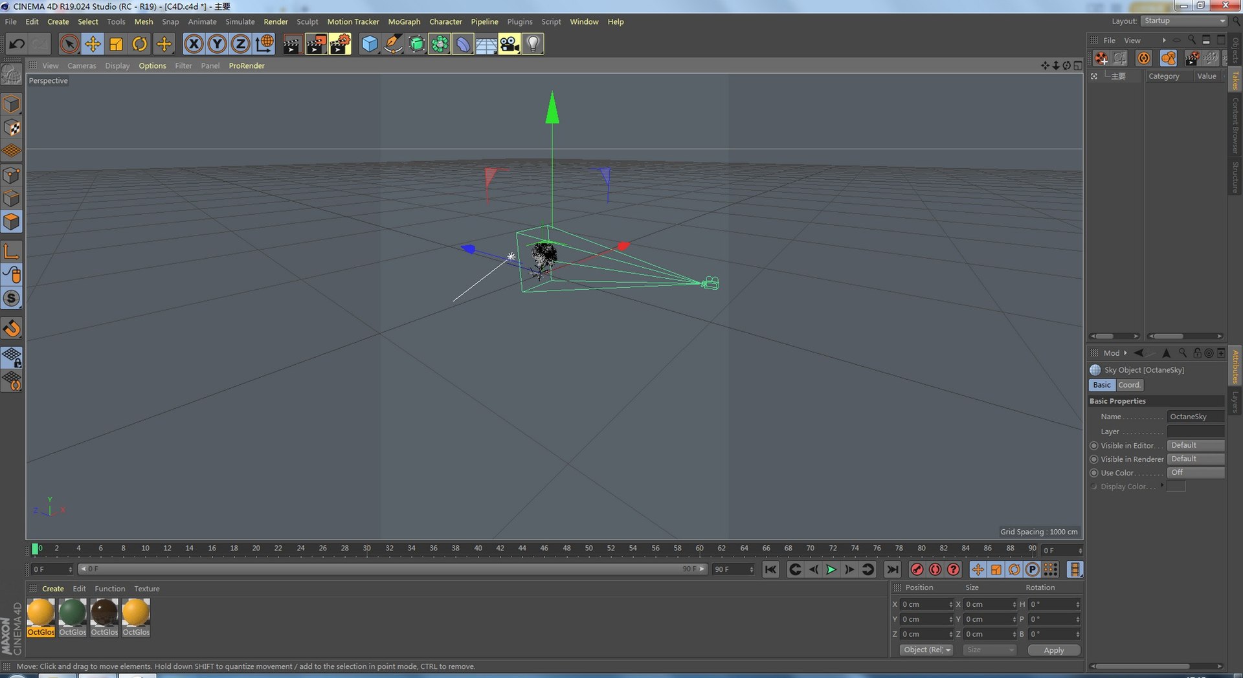
Task: Toggle X axis lock
Action: [x=194, y=44]
